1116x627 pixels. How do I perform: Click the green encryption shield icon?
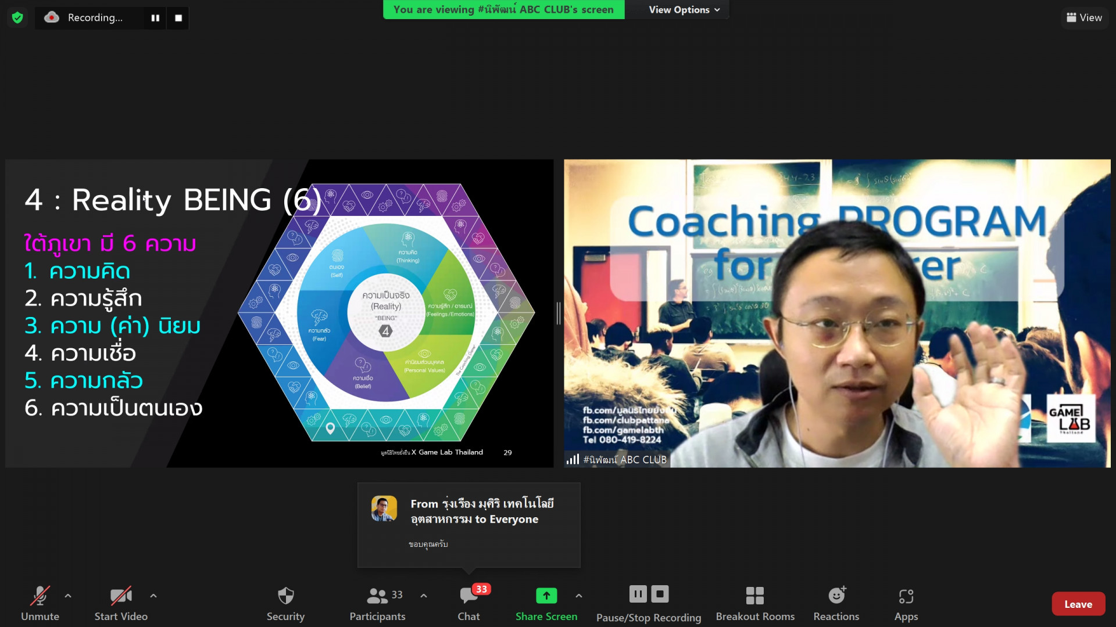click(17, 18)
